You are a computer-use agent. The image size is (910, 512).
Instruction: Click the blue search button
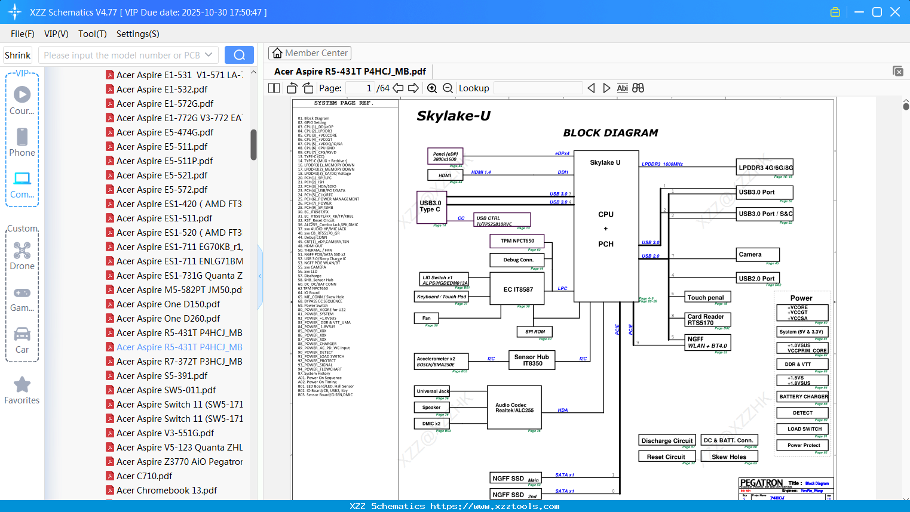point(239,55)
